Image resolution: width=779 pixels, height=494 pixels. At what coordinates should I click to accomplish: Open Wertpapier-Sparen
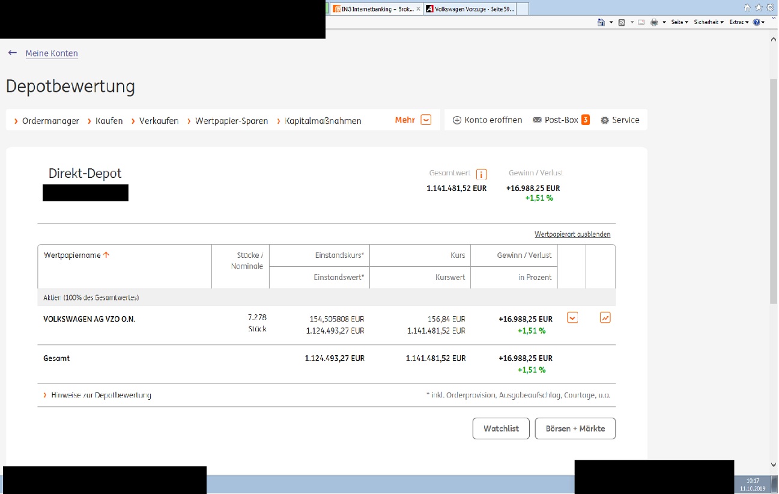231,121
